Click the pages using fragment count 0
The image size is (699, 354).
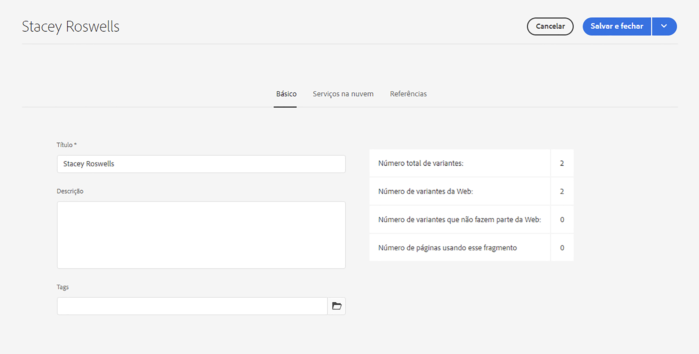(562, 248)
